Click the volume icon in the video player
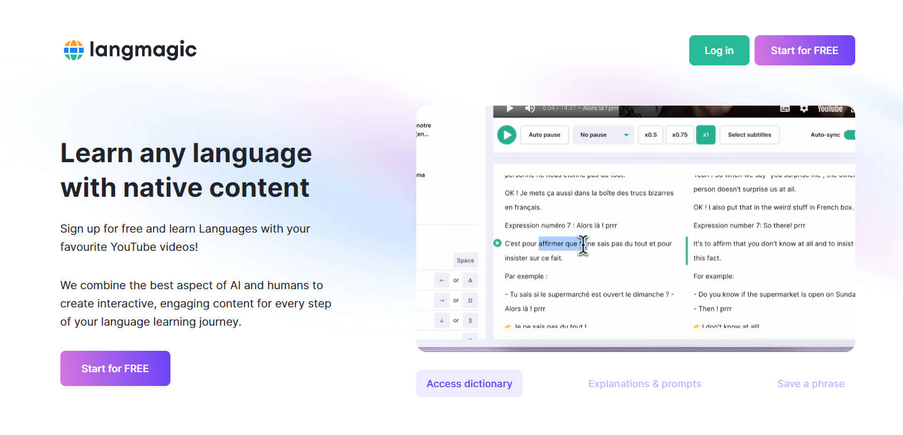Viewport: 903px width, 435px height. coord(530,108)
